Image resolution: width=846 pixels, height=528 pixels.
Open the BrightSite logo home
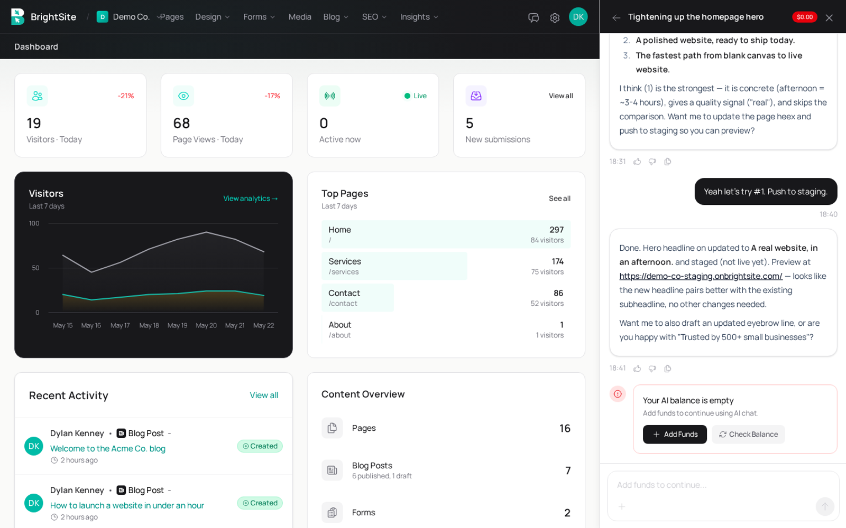coord(43,17)
